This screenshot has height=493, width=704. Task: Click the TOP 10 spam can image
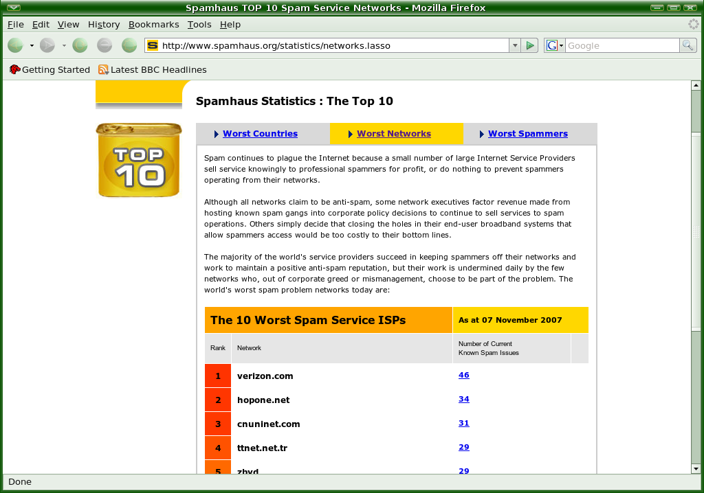point(139,160)
